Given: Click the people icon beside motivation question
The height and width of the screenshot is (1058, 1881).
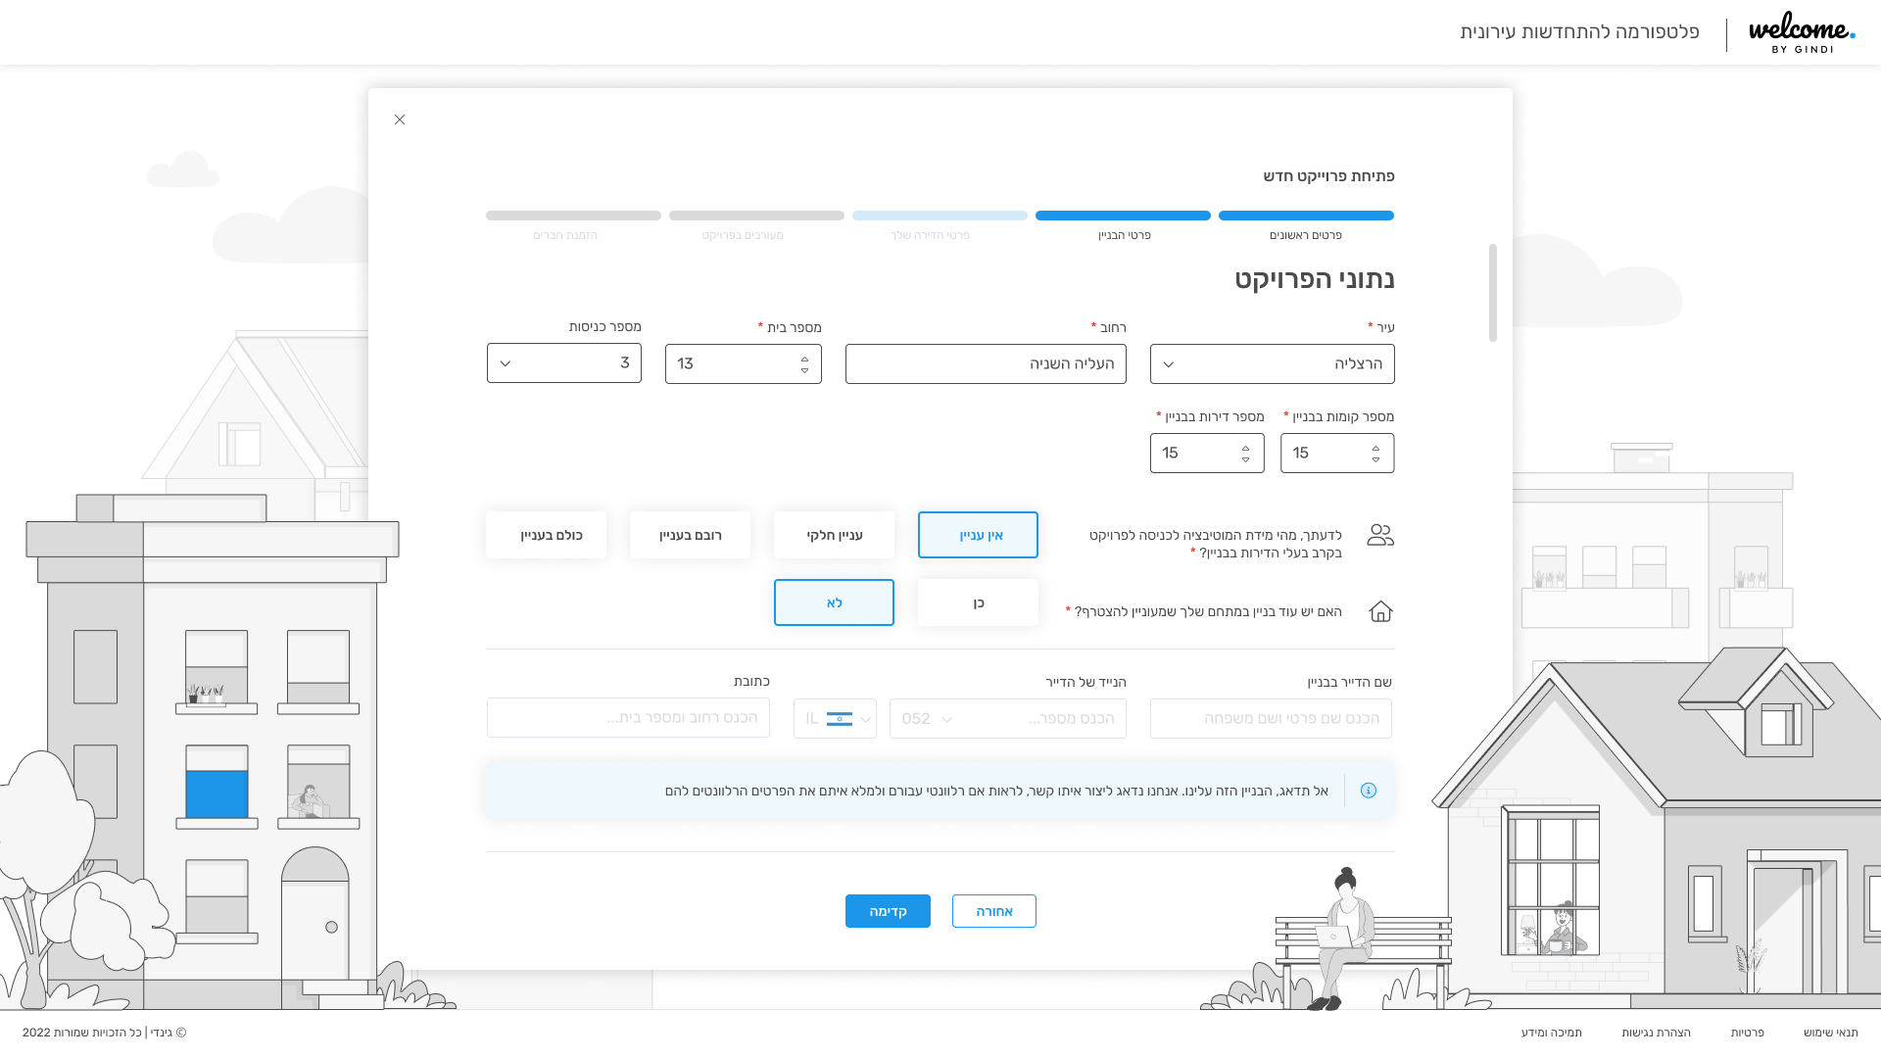Looking at the screenshot, I should click(x=1380, y=535).
